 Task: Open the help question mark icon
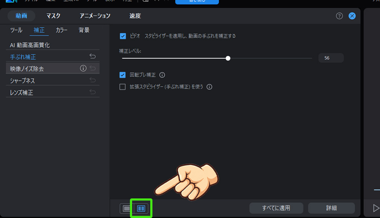coord(339,16)
